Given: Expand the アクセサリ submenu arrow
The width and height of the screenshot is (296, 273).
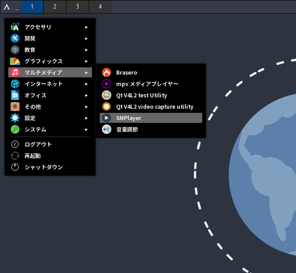Looking at the screenshot, I should 86,27.
